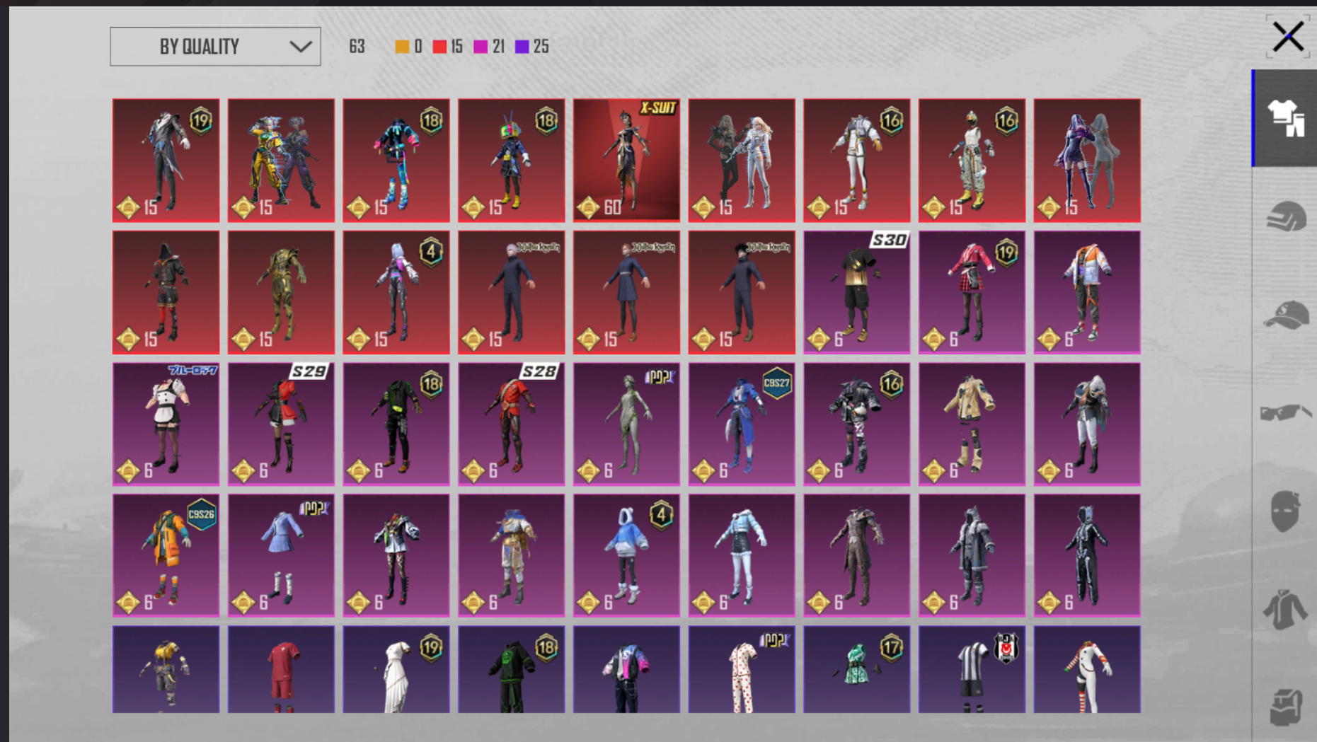
Task: Close the inventory with the X button
Action: click(1287, 36)
